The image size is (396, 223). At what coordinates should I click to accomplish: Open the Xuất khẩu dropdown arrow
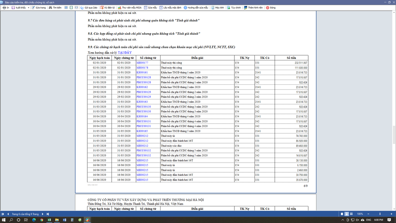tap(28, 8)
